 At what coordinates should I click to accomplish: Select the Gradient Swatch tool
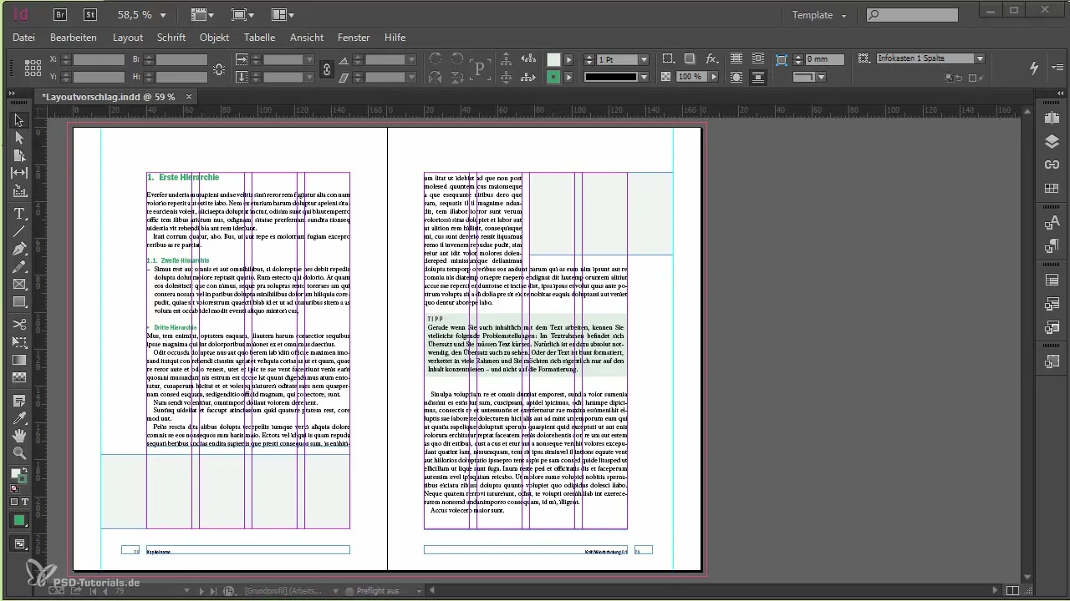pyautogui.click(x=19, y=360)
